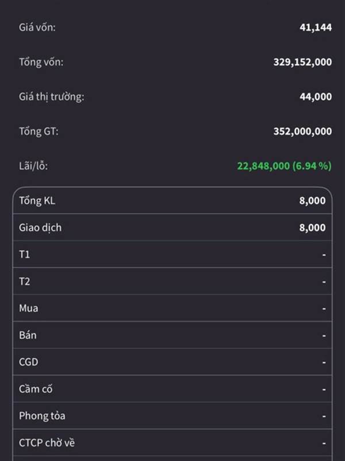Click the Tổng vốn label

(x=41, y=62)
